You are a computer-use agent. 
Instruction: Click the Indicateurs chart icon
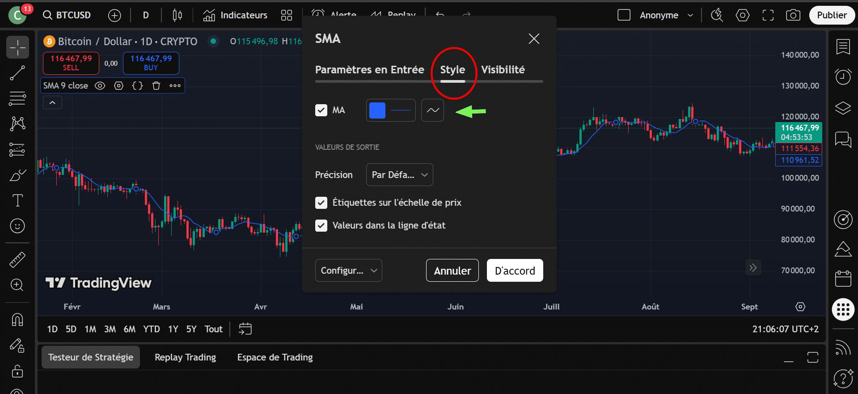[x=209, y=15]
